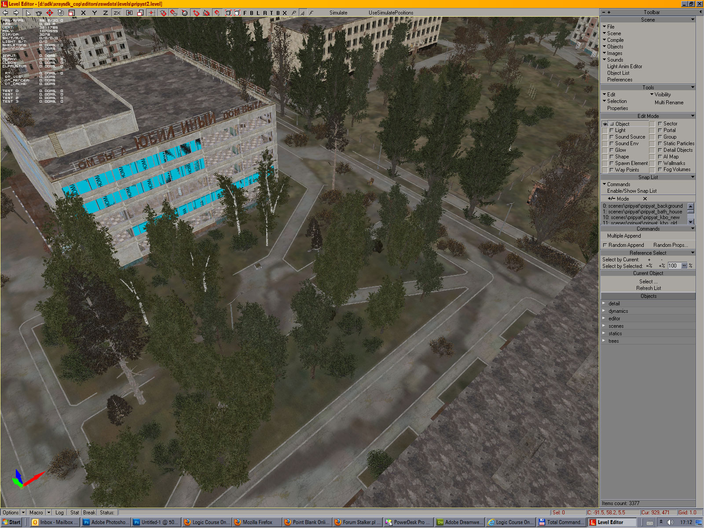This screenshot has width=704, height=528.
Task: Click the Adobe Photoshop taskbar icon
Action: [106, 522]
